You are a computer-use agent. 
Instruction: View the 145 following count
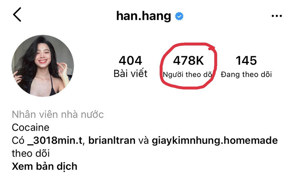[x=246, y=61]
